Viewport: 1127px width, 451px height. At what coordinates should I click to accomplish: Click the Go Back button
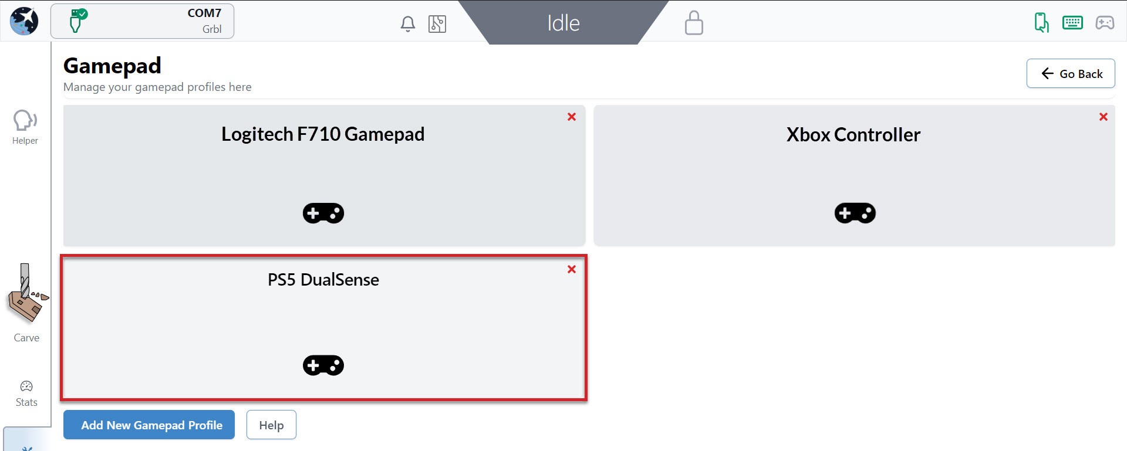[1070, 73]
